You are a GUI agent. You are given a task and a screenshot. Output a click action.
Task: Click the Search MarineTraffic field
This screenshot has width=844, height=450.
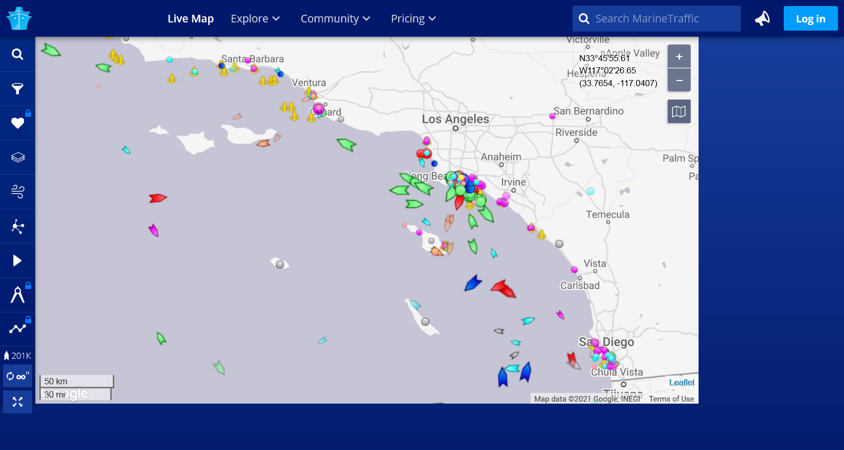click(657, 19)
